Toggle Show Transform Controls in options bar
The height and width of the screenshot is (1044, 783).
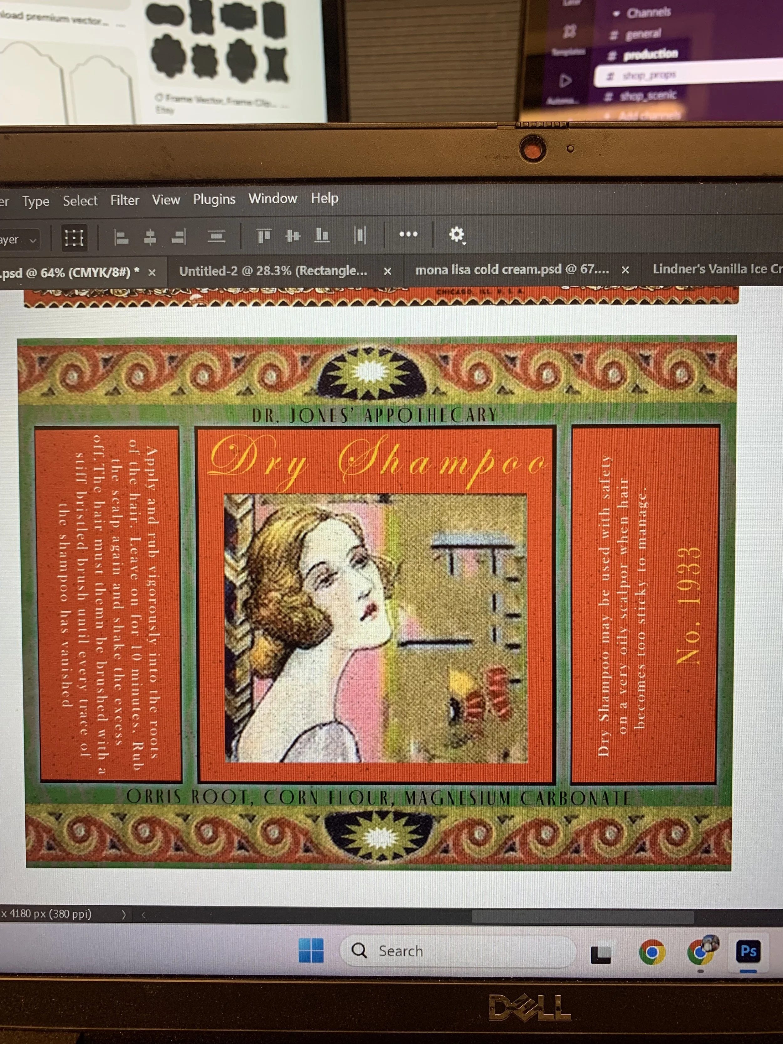pos(74,237)
